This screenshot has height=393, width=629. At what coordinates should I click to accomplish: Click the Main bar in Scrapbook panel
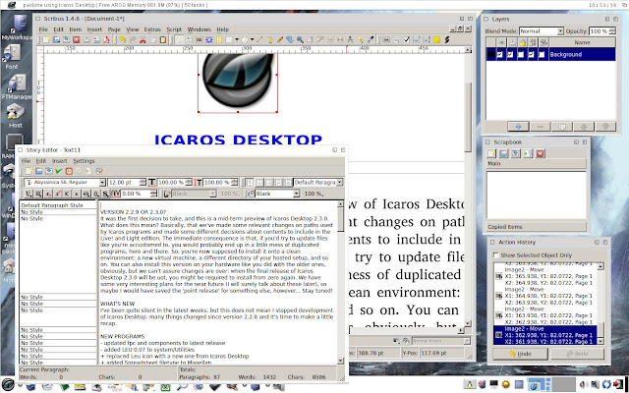[537, 164]
